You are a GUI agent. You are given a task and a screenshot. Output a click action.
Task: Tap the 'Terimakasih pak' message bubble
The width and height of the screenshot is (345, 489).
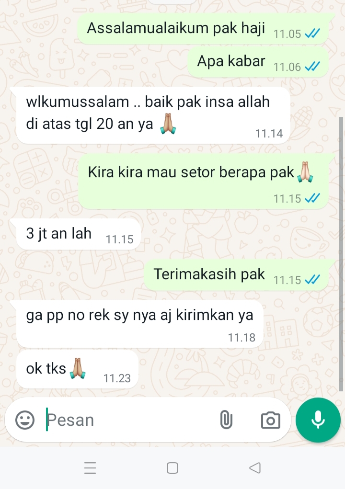236,275
